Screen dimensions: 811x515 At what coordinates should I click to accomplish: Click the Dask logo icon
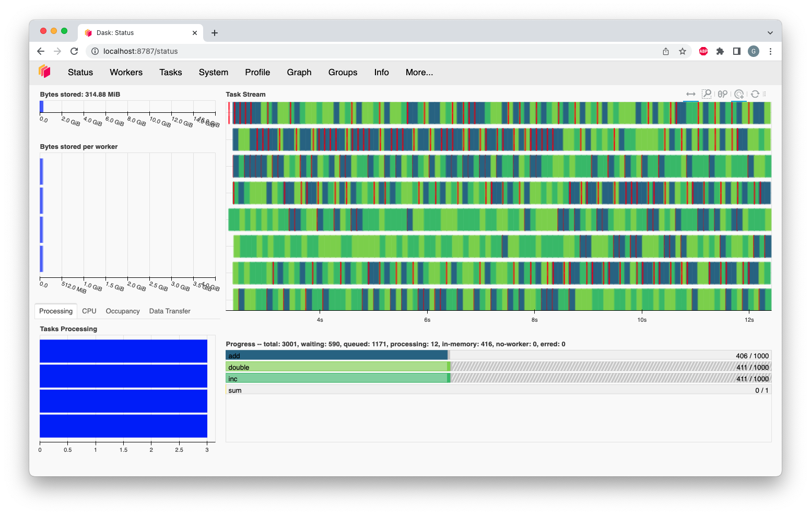pos(45,72)
